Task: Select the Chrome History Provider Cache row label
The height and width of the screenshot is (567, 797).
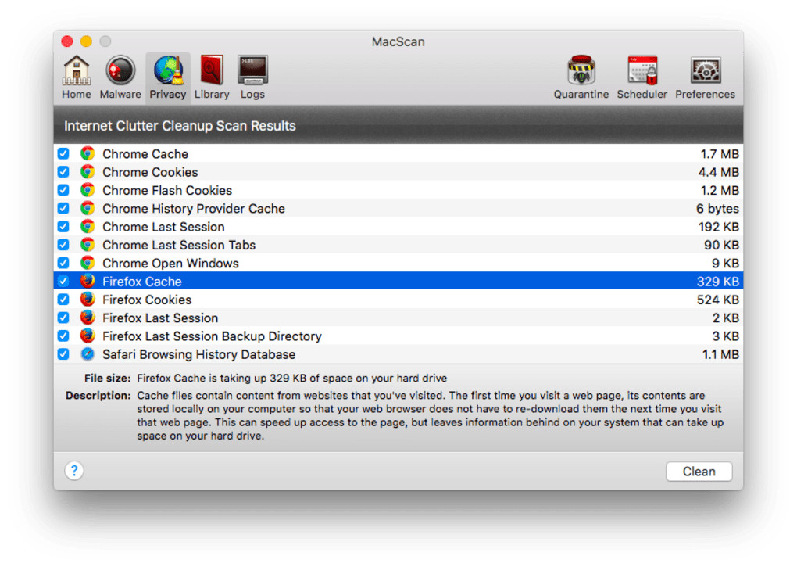Action: [x=194, y=209]
